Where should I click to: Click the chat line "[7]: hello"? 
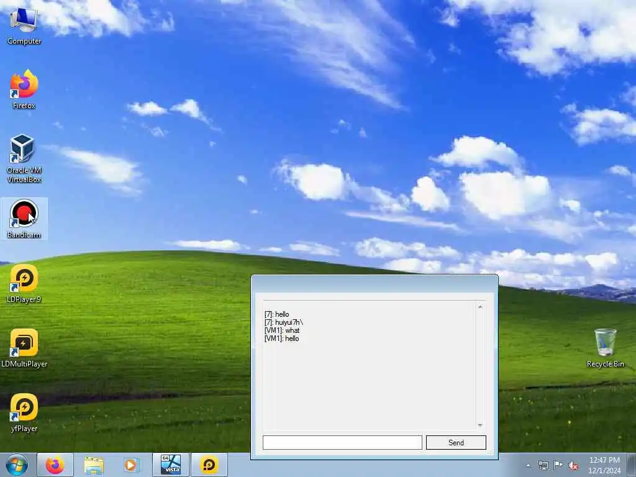276,314
